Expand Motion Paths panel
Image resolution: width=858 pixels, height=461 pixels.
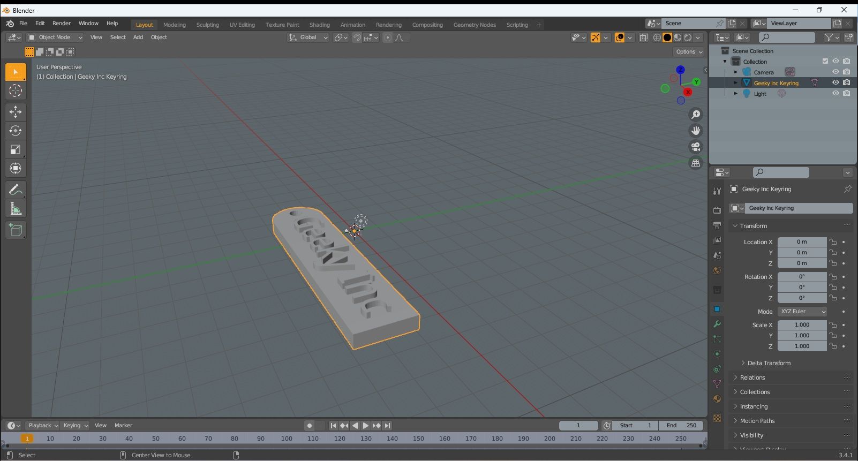pos(757,421)
